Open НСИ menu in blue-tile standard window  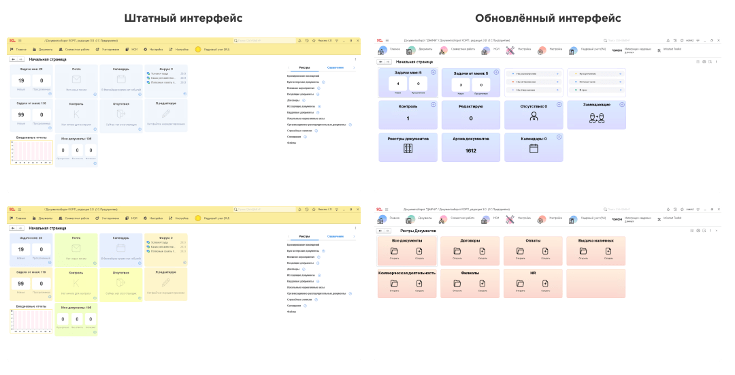131,49
